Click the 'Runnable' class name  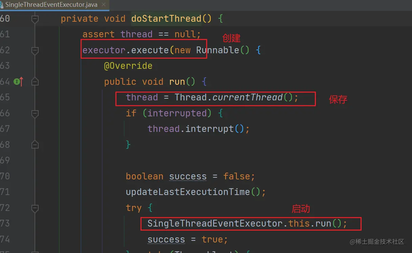[x=218, y=50]
